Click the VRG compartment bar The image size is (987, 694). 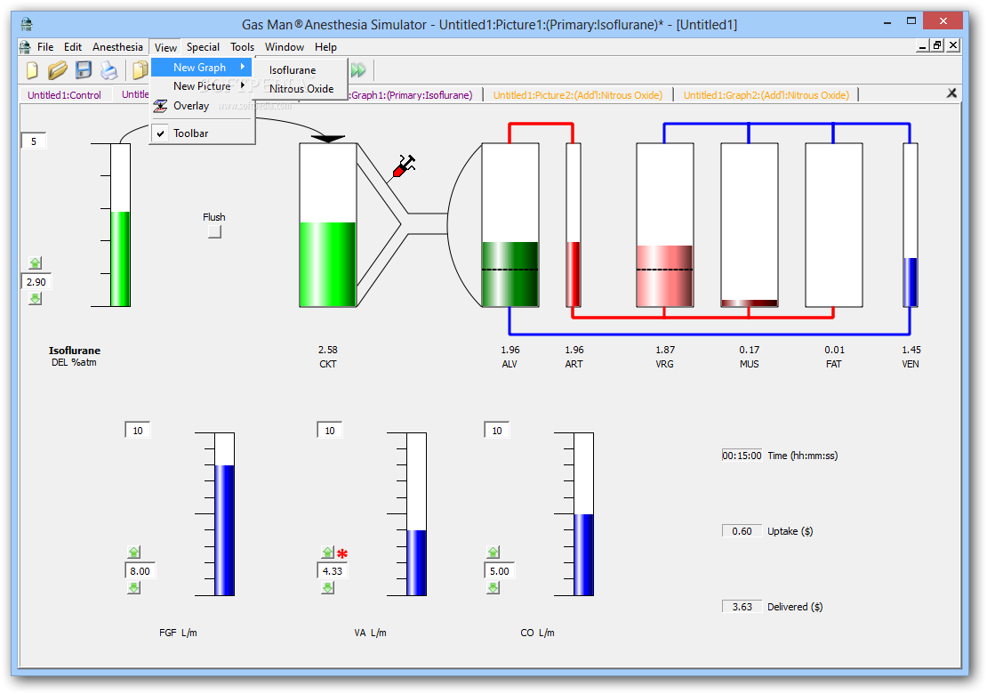coord(665,225)
